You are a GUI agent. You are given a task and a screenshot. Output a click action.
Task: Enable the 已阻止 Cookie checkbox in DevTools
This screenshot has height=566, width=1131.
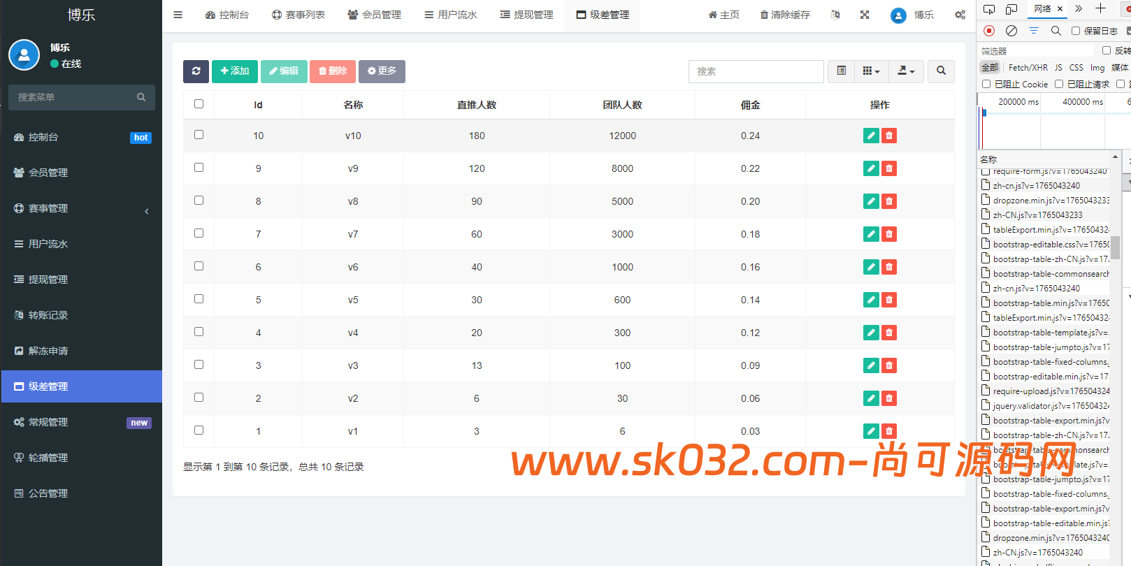click(x=986, y=84)
